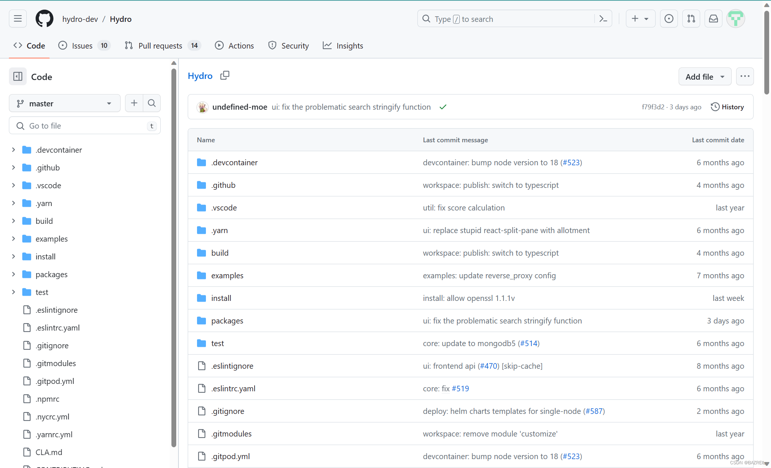Expand the packages folder in tree
The height and width of the screenshot is (468, 771).
(x=14, y=274)
